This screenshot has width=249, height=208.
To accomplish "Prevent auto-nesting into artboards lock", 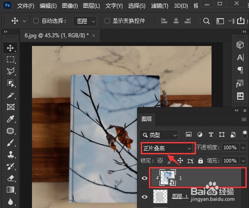I will (x=190, y=161).
